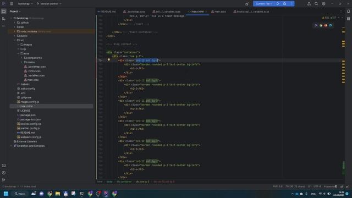Screen dimensions: 352x198
Task: Open page in Edge browser icon
Action: tap(331, 25)
